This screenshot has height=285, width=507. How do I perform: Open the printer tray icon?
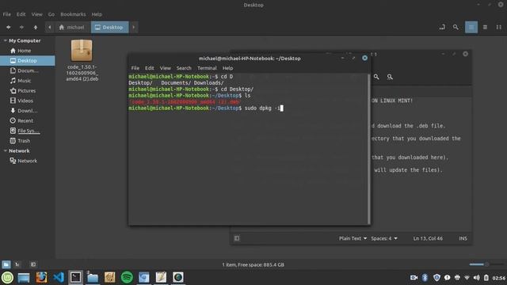[457, 278]
